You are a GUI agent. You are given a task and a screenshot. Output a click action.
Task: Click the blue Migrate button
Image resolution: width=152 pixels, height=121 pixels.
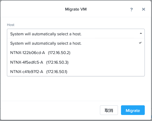point(133,110)
